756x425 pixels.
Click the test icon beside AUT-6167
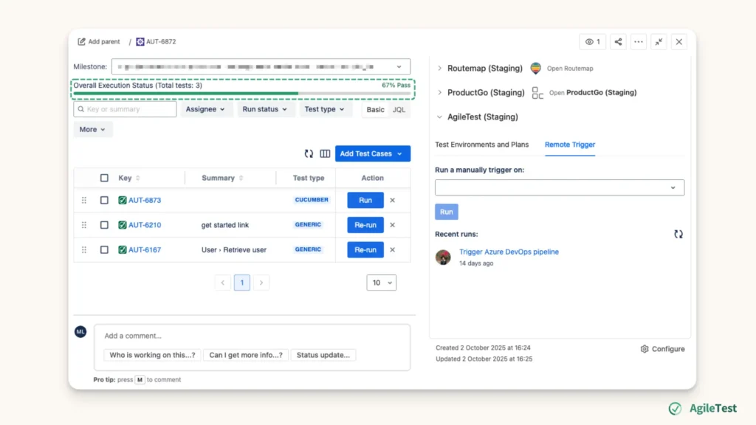123,249
